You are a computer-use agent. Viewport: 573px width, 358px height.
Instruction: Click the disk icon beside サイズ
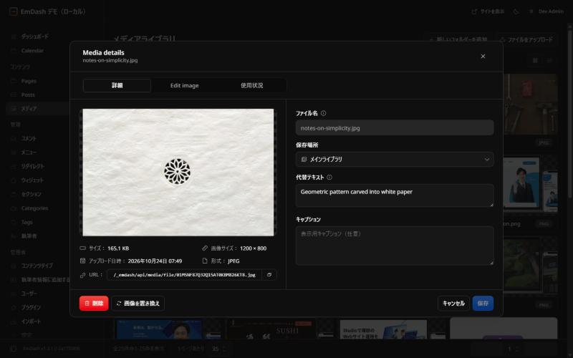(82, 248)
